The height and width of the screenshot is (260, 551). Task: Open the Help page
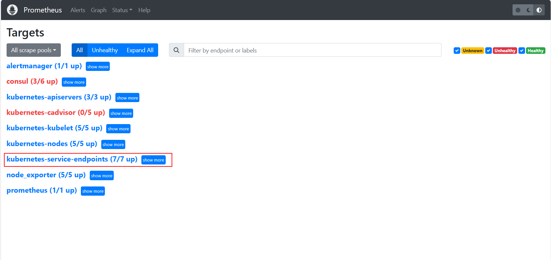144,10
